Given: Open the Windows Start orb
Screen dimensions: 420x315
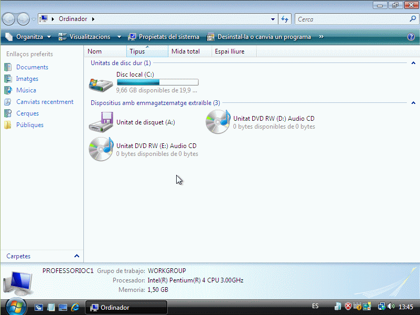Looking at the screenshot, I should (x=15, y=306).
